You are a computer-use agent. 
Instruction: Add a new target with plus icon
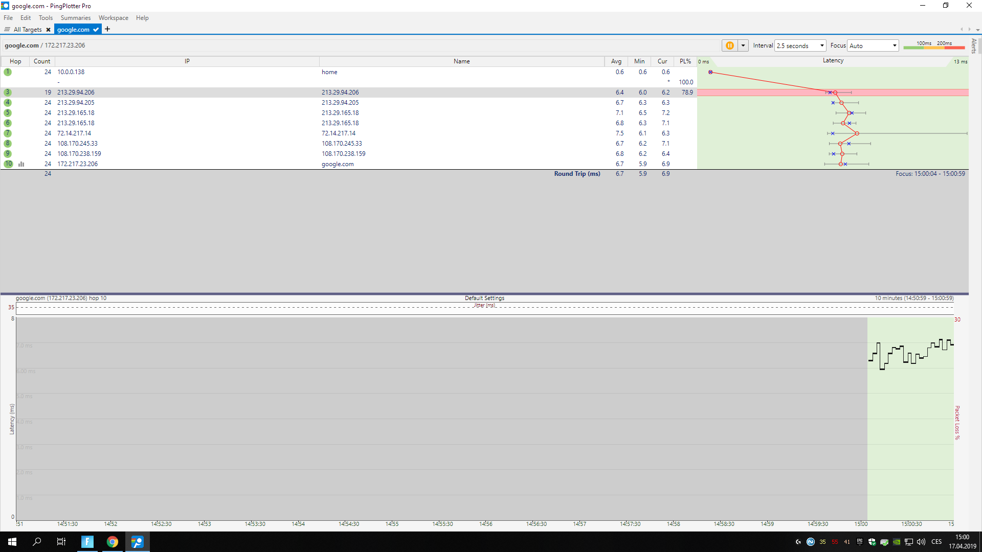(x=107, y=29)
